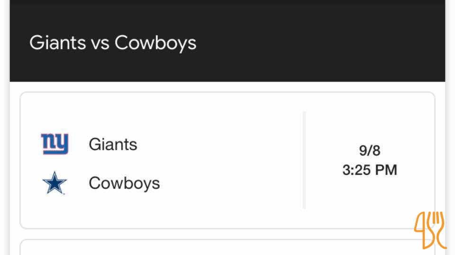The image size is (455, 255).
Task: Click the vertical divider inside the game card
Action: [x=304, y=160]
